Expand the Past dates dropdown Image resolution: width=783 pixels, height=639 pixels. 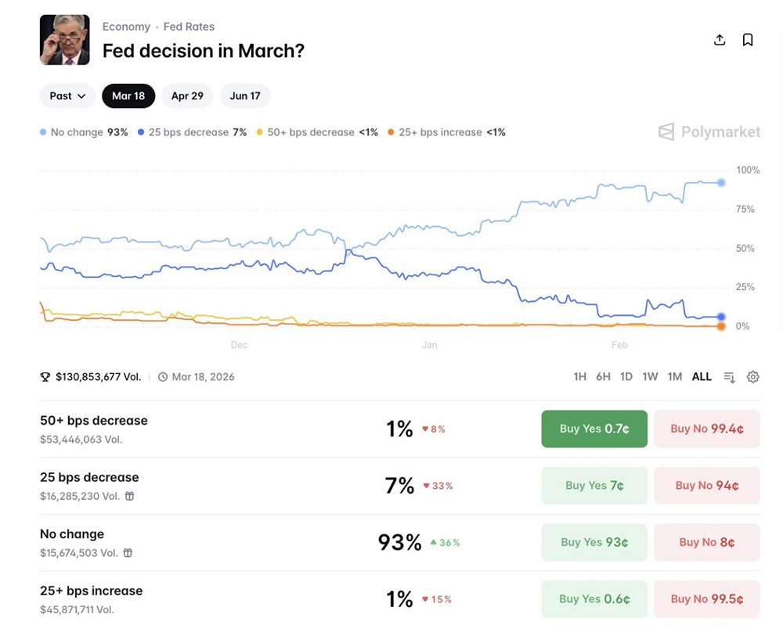67,96
